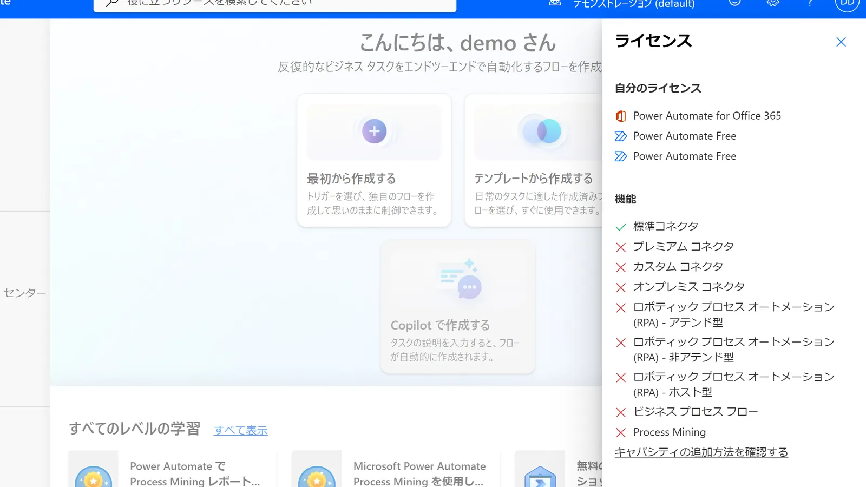
Task: Click the help question mark in header
Action: click(x=810, y=3)
